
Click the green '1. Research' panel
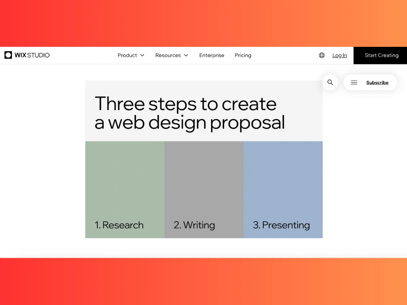coord(125,189)
